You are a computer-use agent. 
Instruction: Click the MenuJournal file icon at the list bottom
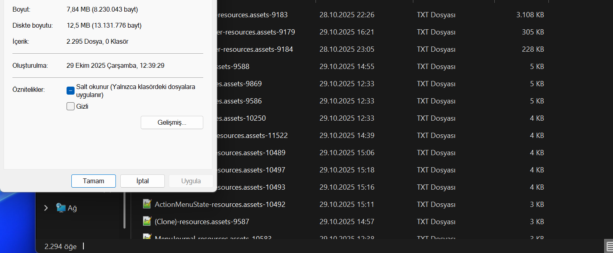(147, 237)
